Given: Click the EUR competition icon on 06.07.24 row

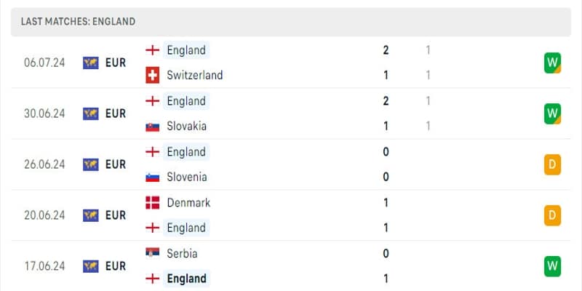Looking at the screenshot, I should (x=91, y=63).
